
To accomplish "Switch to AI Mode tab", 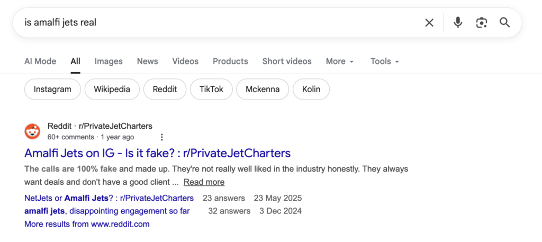I will [40, 61].
